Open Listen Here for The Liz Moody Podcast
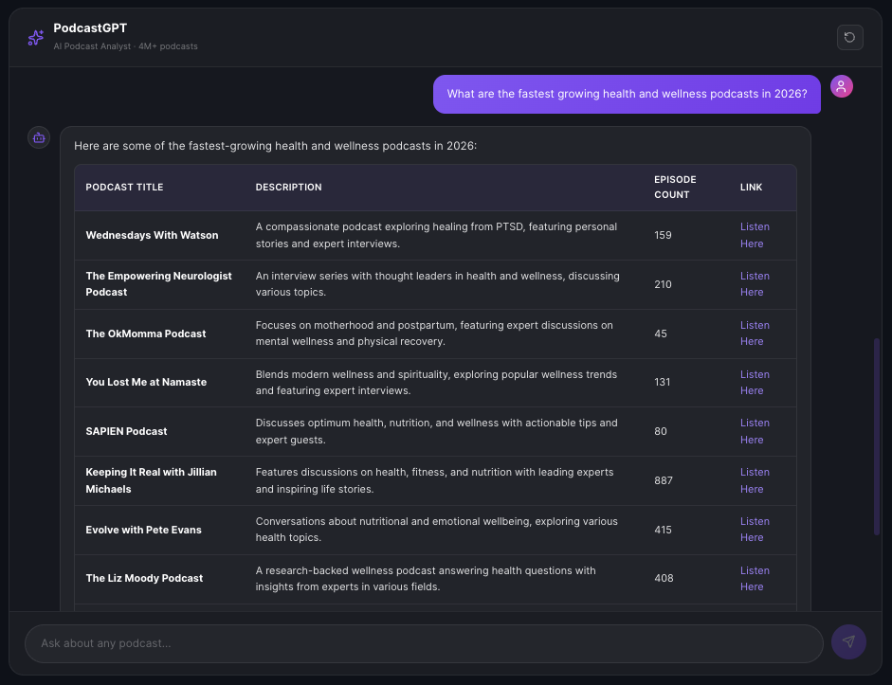892x685 pixels. pos(755,578)
